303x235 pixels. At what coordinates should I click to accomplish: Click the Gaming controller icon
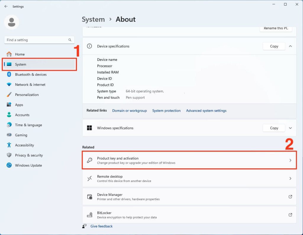click(x=9, y=135)
